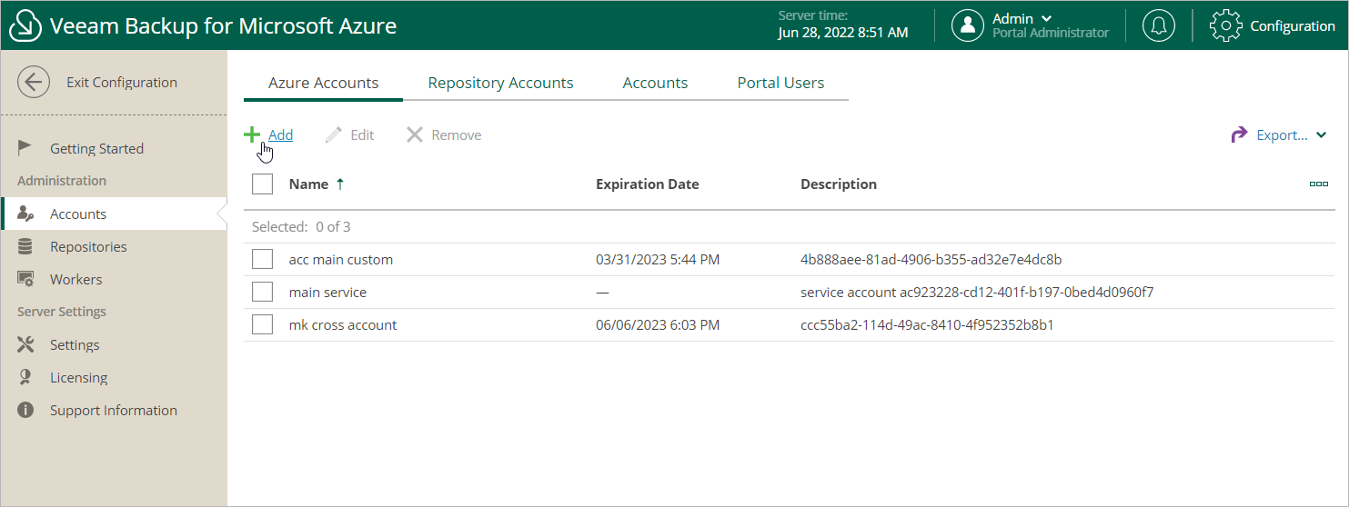Screen dimensions: 1349x507
Task: Click the Licensing ribbon icon
Action: [25, 378]
